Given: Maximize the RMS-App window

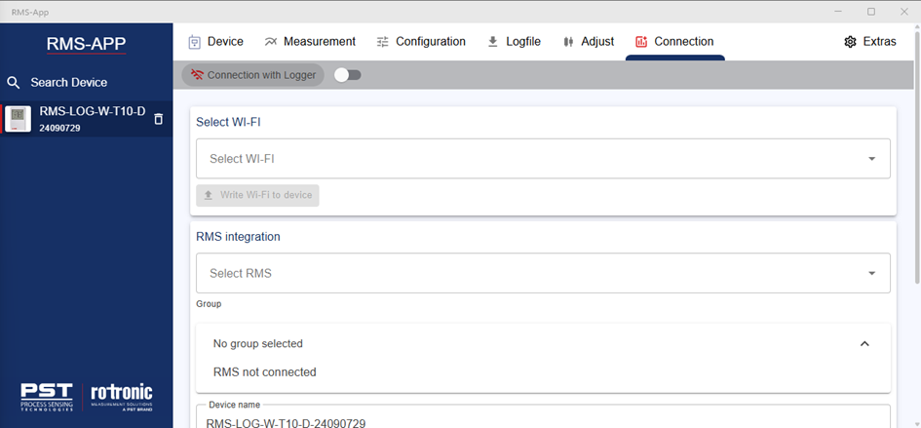Looking at the screenshot, I should coord(871,12).
